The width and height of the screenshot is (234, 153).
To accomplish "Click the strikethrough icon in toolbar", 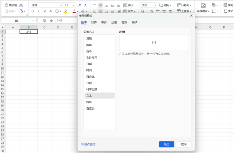I will [x=51, y=11].
